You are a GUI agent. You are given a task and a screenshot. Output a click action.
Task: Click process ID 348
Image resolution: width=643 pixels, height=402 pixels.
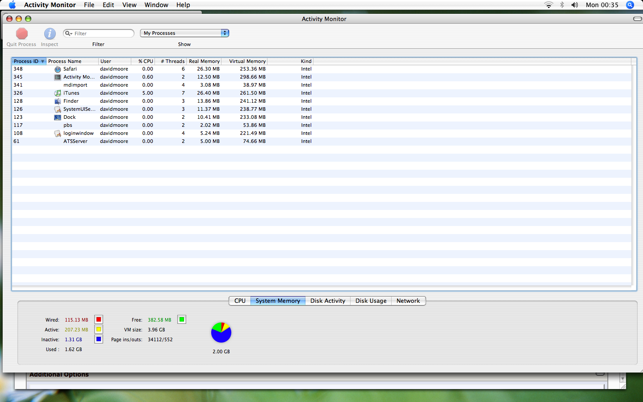tap(18, 69)
